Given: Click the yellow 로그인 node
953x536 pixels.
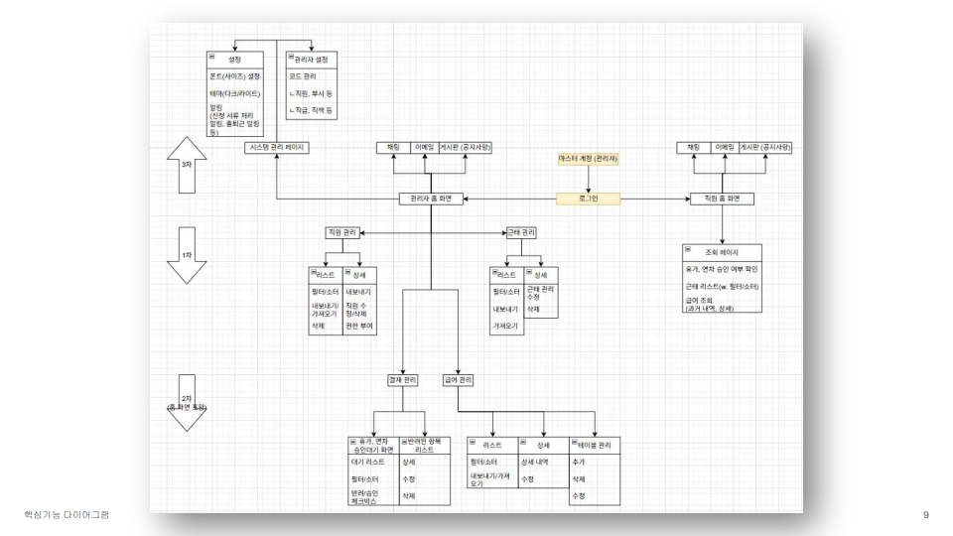Looking at the screenshot, I should click(x=589, y=199).
